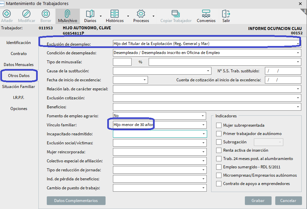Open the Tipo de minusvalía description dropdown
This screenshot has width=307, height=209.
pos(225,62)
